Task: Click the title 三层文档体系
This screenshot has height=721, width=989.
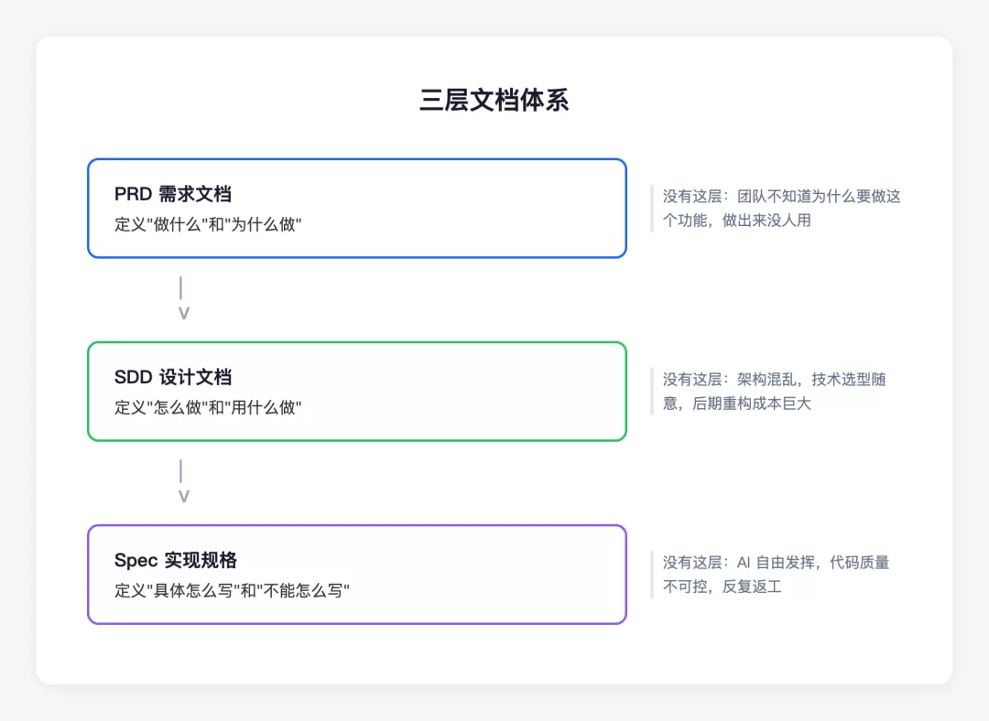Action: coord(494,101)
